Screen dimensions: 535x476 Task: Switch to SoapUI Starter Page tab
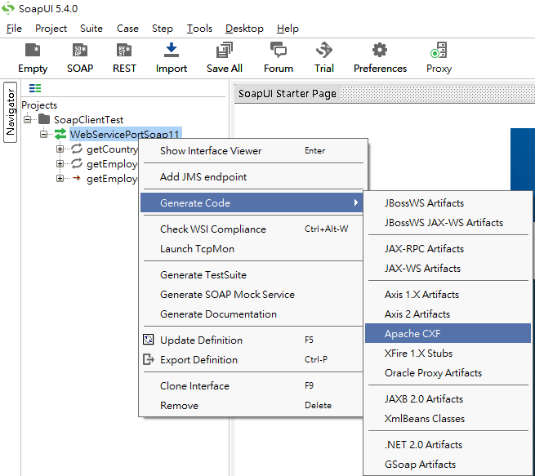[288, 93]
